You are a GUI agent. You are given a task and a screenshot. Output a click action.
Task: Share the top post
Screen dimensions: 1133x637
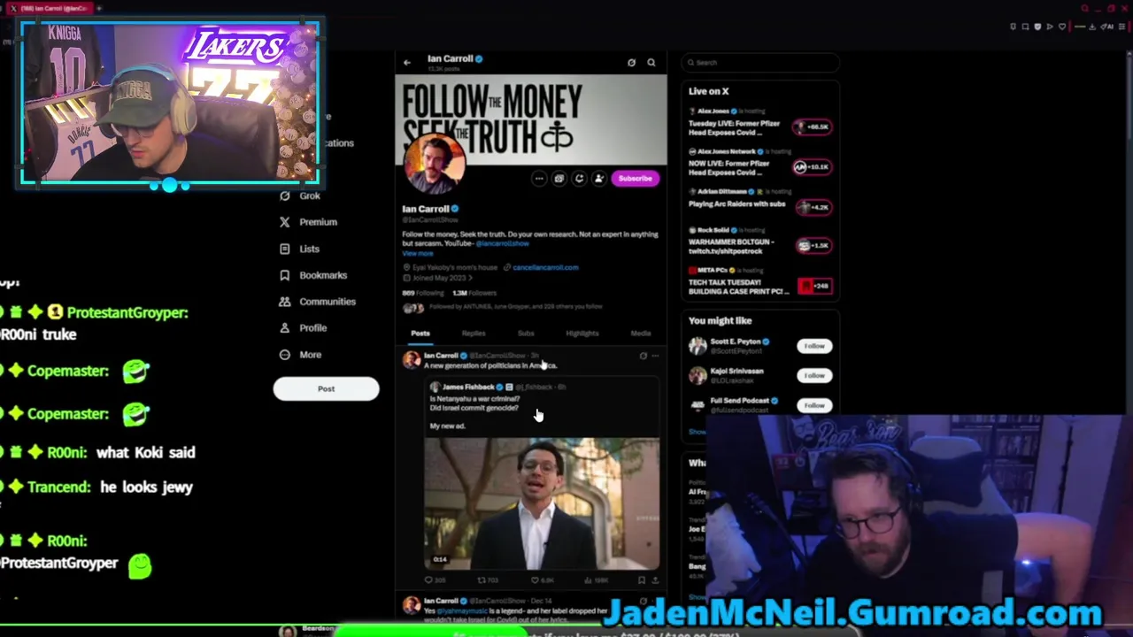point(655,580)
